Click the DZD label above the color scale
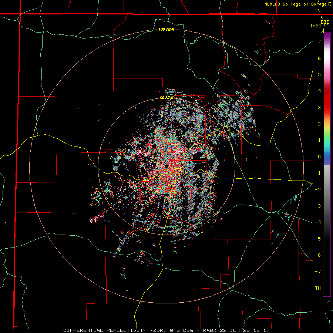The image size is (333, 333). point(325,22)
